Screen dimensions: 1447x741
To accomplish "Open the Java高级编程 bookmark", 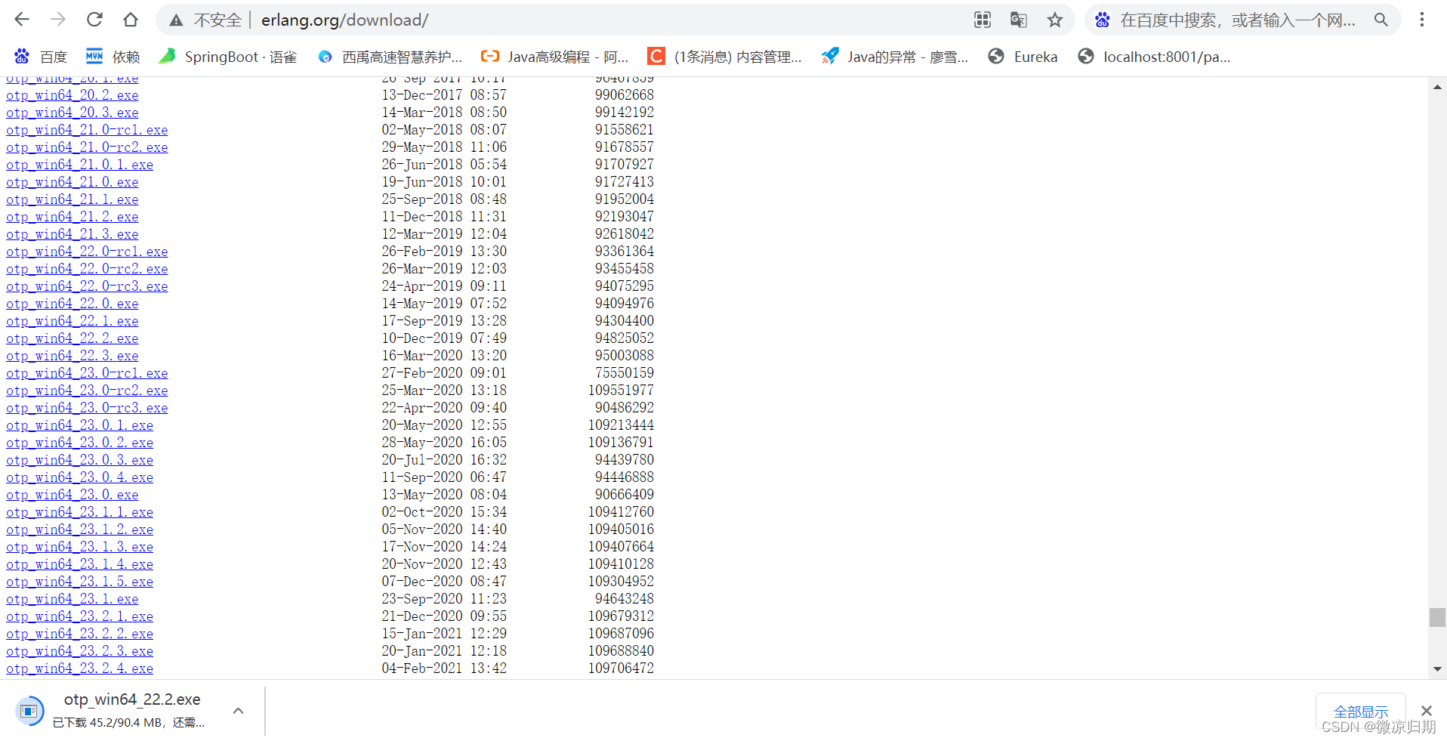I will (555, 57).
